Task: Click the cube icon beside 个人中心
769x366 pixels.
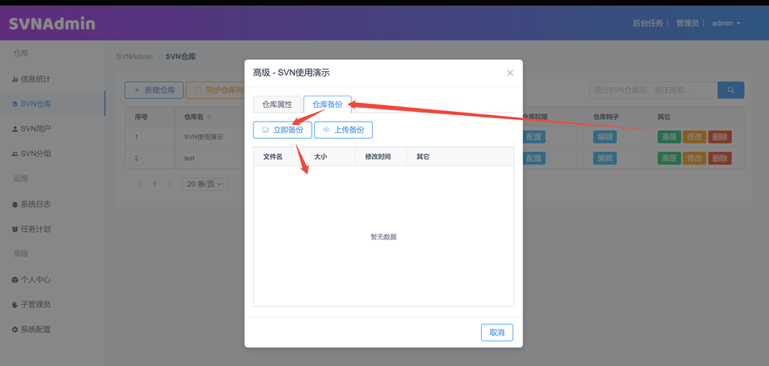Action: point(15,279)
